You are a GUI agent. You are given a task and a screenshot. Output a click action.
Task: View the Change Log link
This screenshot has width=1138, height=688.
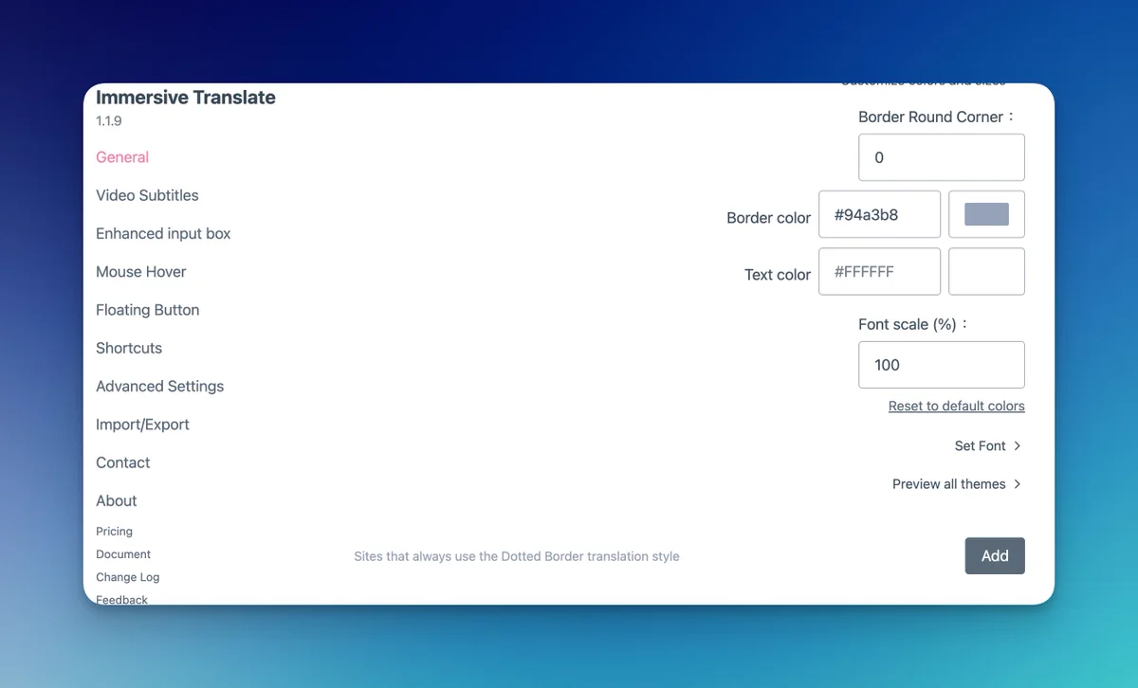tap(127, 577)
